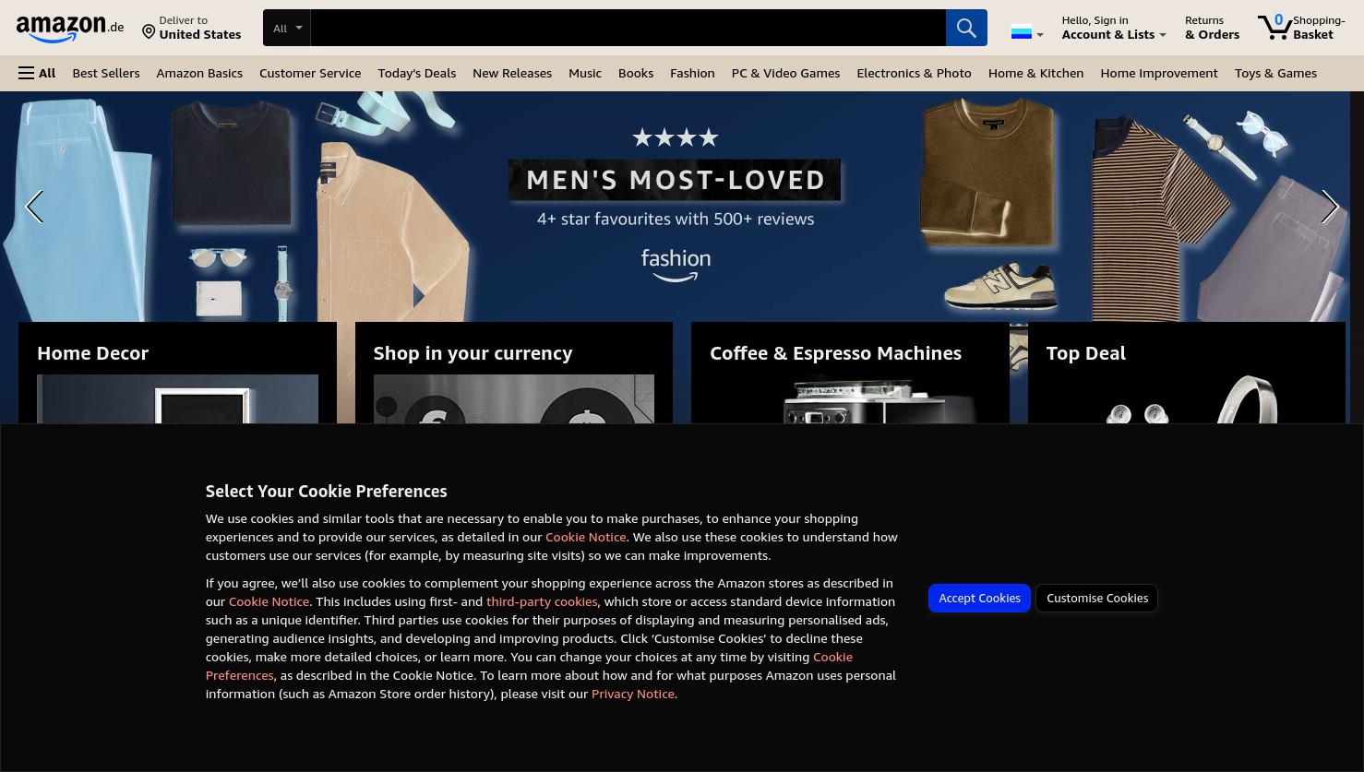Viewport: 1364px width, 772px height.
Task: Click the Select Your Cookie Preferences heading
Action: click(x=326, y=492)
